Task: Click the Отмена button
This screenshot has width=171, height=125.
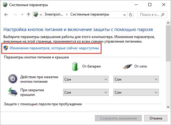Action: click(156, 118)
